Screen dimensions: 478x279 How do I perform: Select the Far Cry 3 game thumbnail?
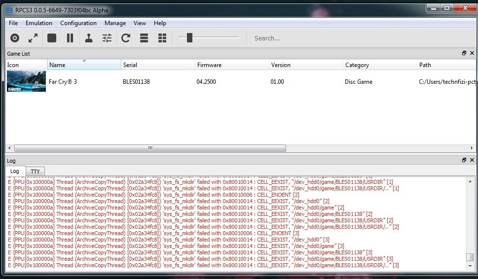pos(26,81)
